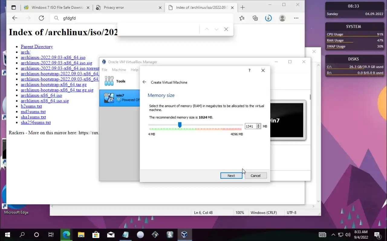387x241 pixels.
Task: Open the sha256sums.txt link
Action: point(36,123)
